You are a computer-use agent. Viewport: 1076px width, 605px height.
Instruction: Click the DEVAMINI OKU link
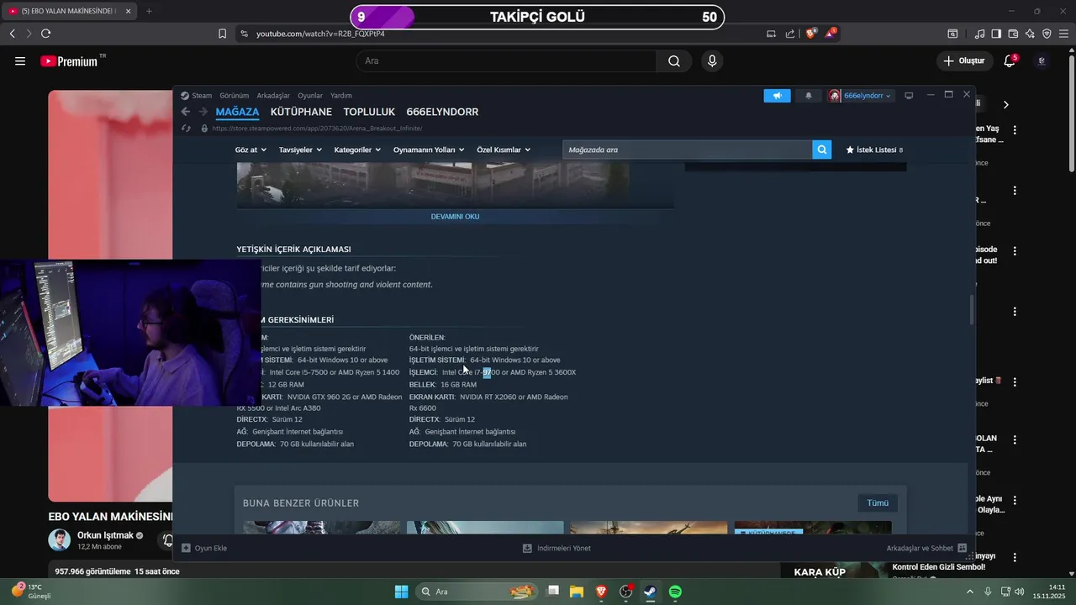[x=455, y=216]
